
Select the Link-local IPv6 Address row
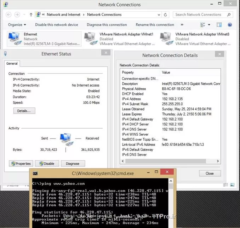170,145
